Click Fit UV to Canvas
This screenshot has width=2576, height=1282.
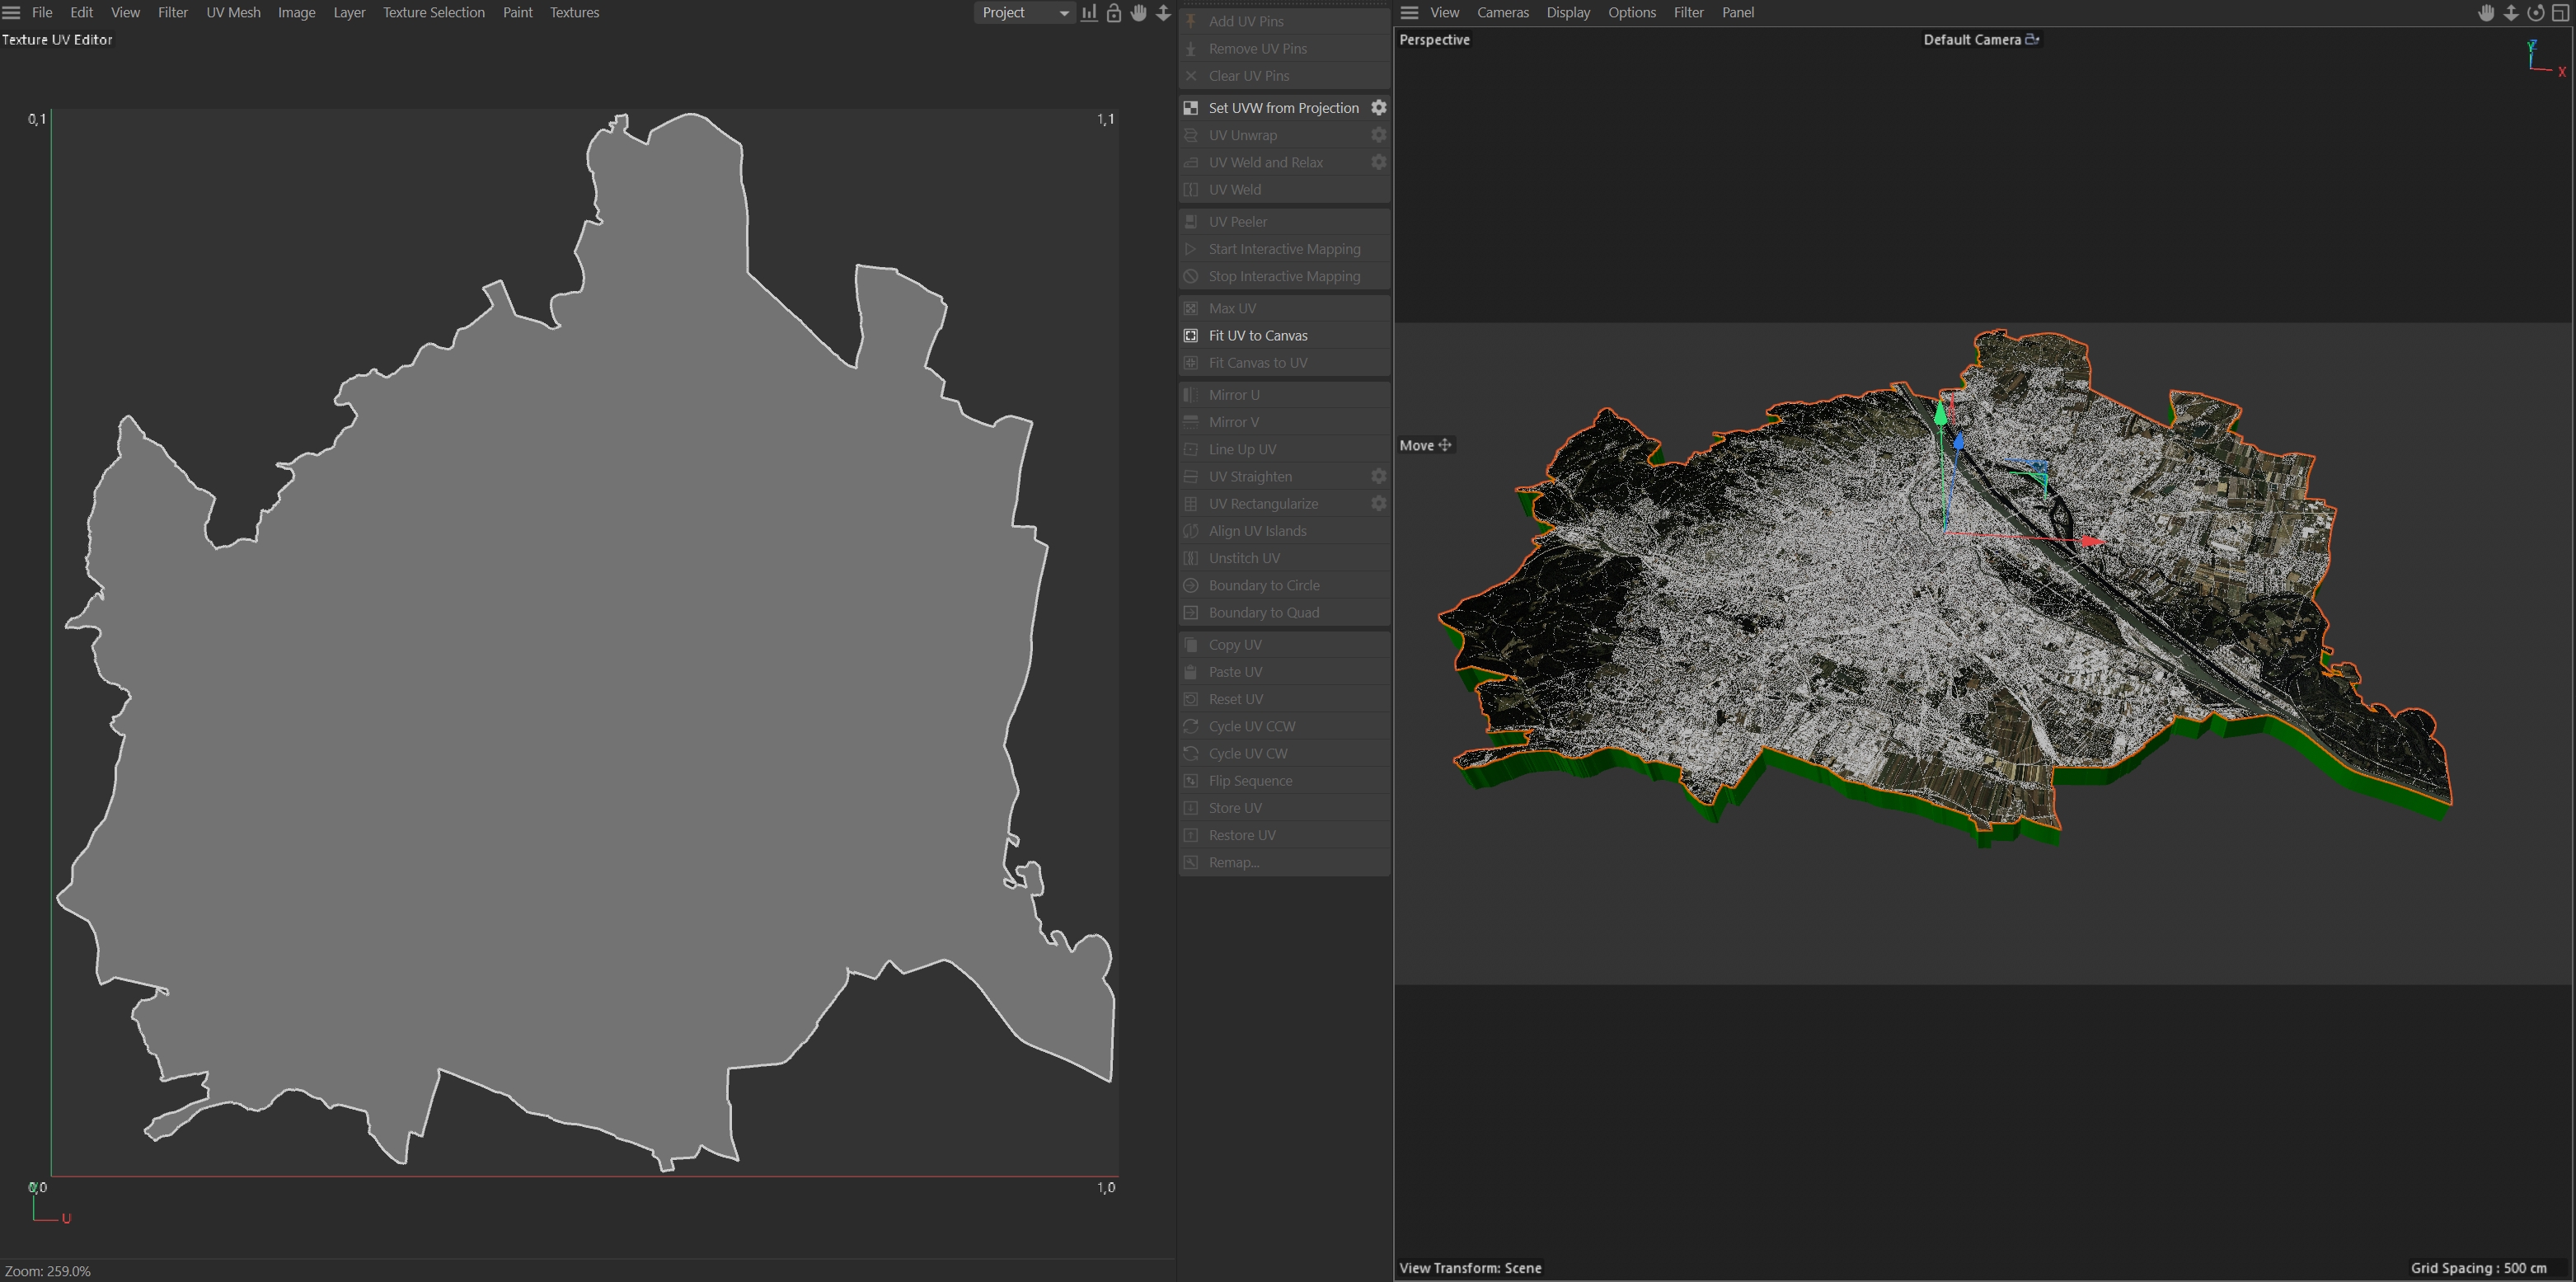[1257, 336]
